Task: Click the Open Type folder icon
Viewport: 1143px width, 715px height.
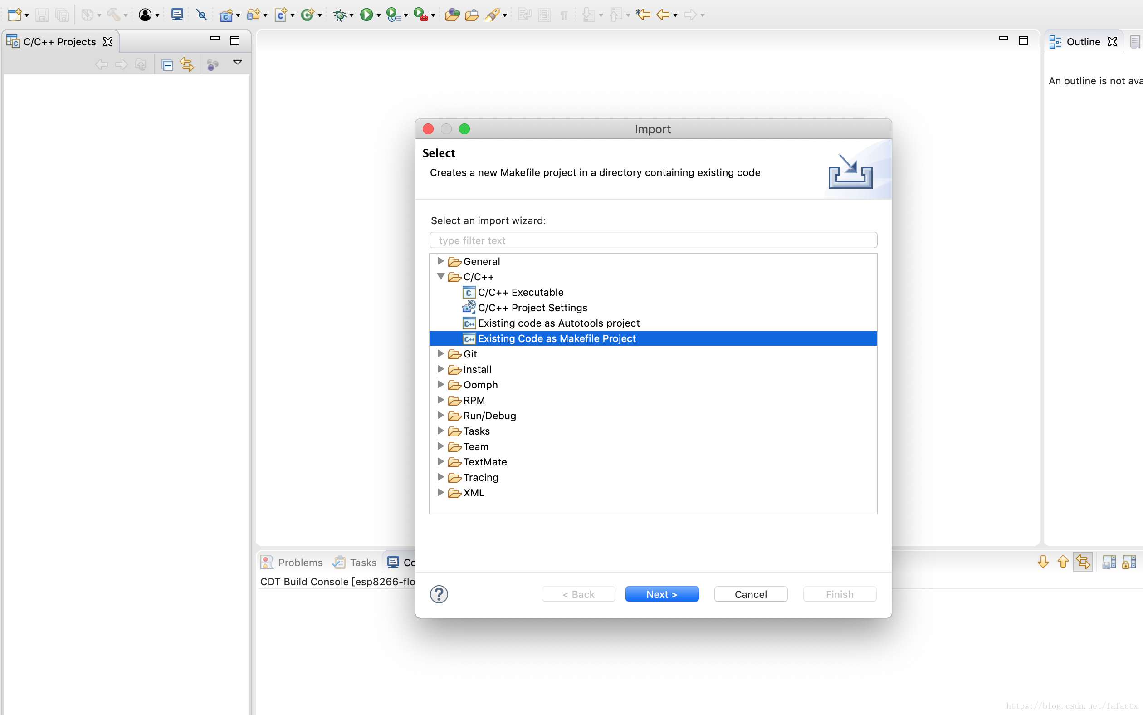Action: point(452,15)
